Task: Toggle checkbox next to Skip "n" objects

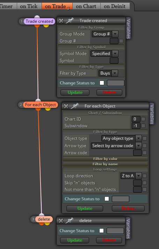Action: 145,183
